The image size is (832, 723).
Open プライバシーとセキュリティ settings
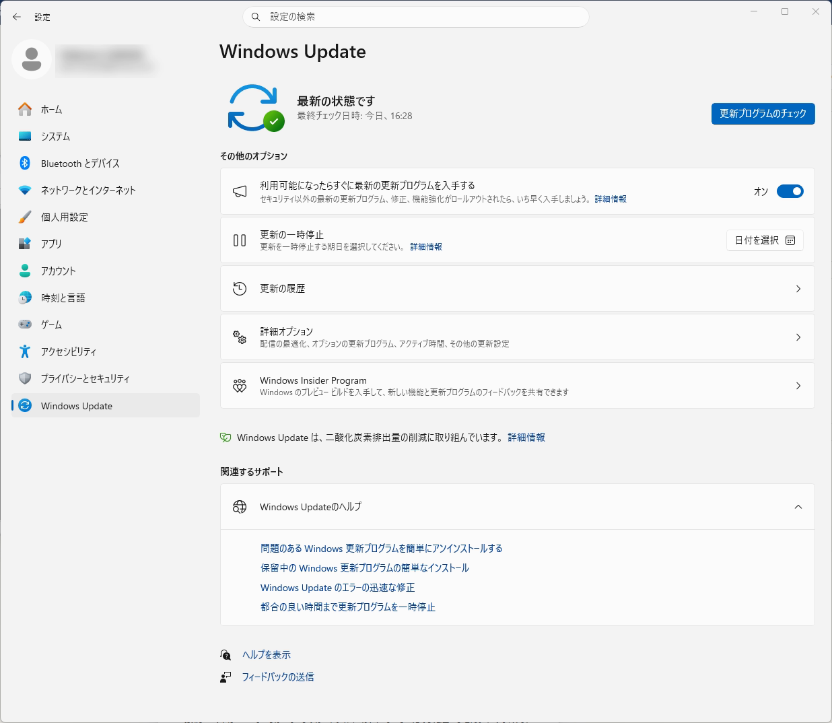click(106, 378)
